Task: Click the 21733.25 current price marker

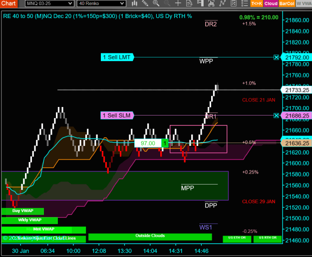Action: (x=297, y=90)
